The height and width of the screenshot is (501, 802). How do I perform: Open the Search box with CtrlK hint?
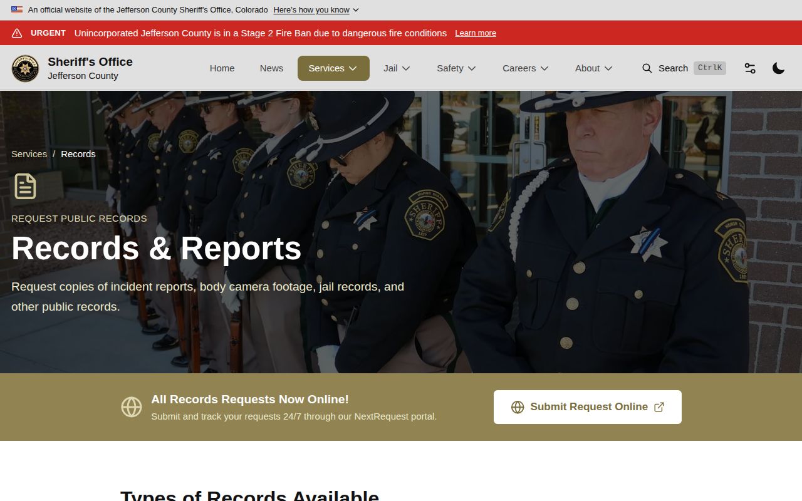[684, 68]
